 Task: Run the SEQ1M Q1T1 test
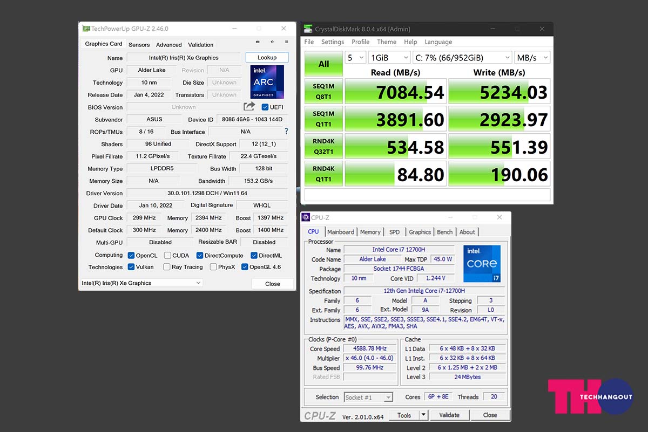point(323,119)
